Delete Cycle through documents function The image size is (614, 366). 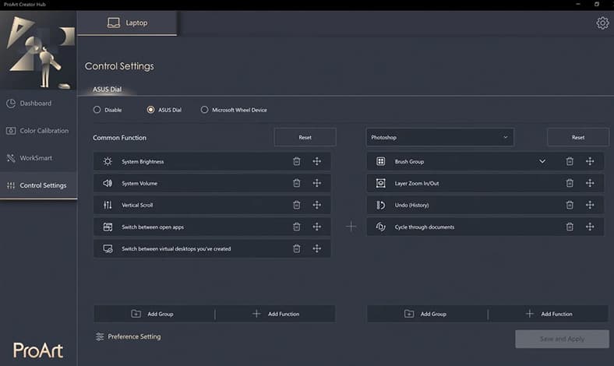(570, 227)
